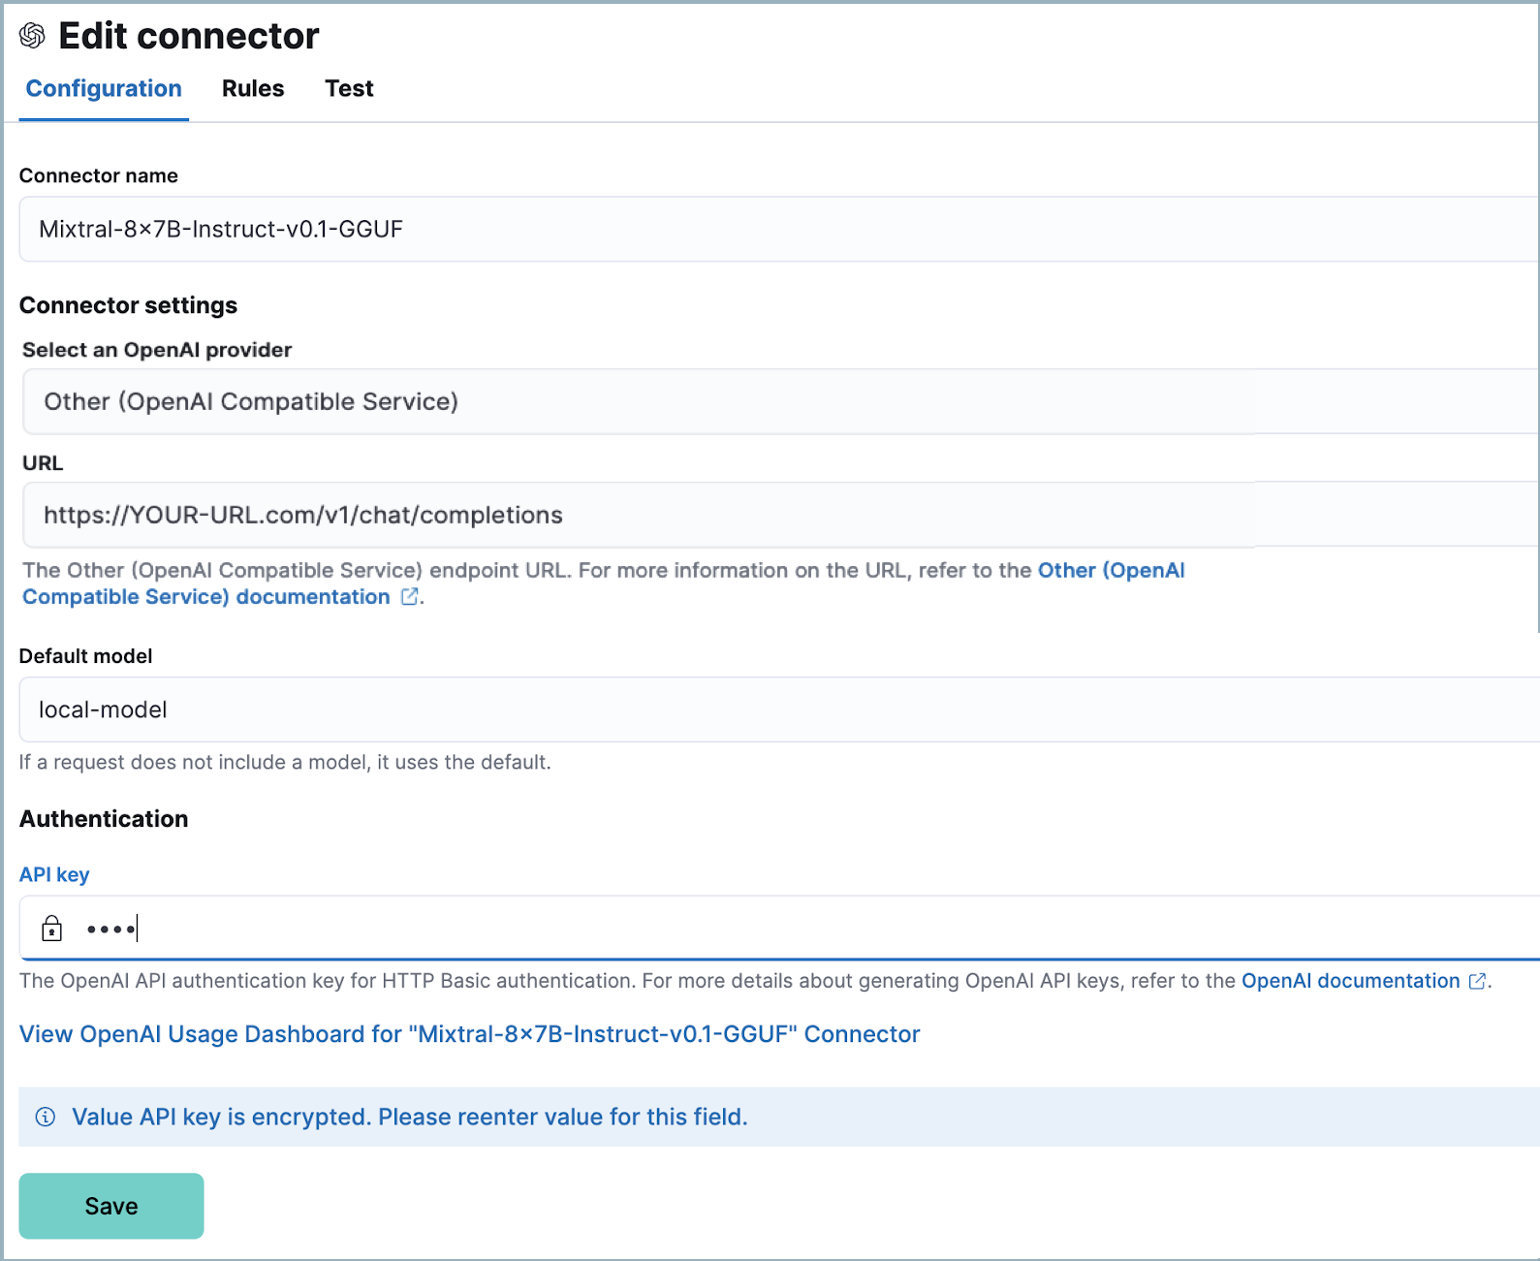Screen dimensions: 1540x1261
Task: Click the Edit connector heading
Action: pyautogui.click(x=188, y=36)
